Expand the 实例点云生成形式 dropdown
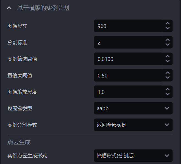 133,156
